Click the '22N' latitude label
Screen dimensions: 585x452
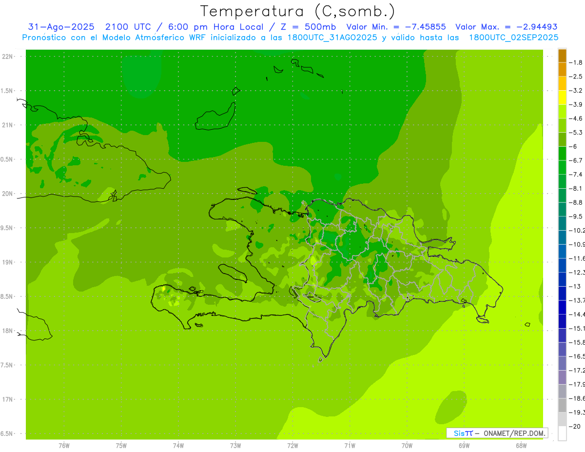[x=7, y=57]
